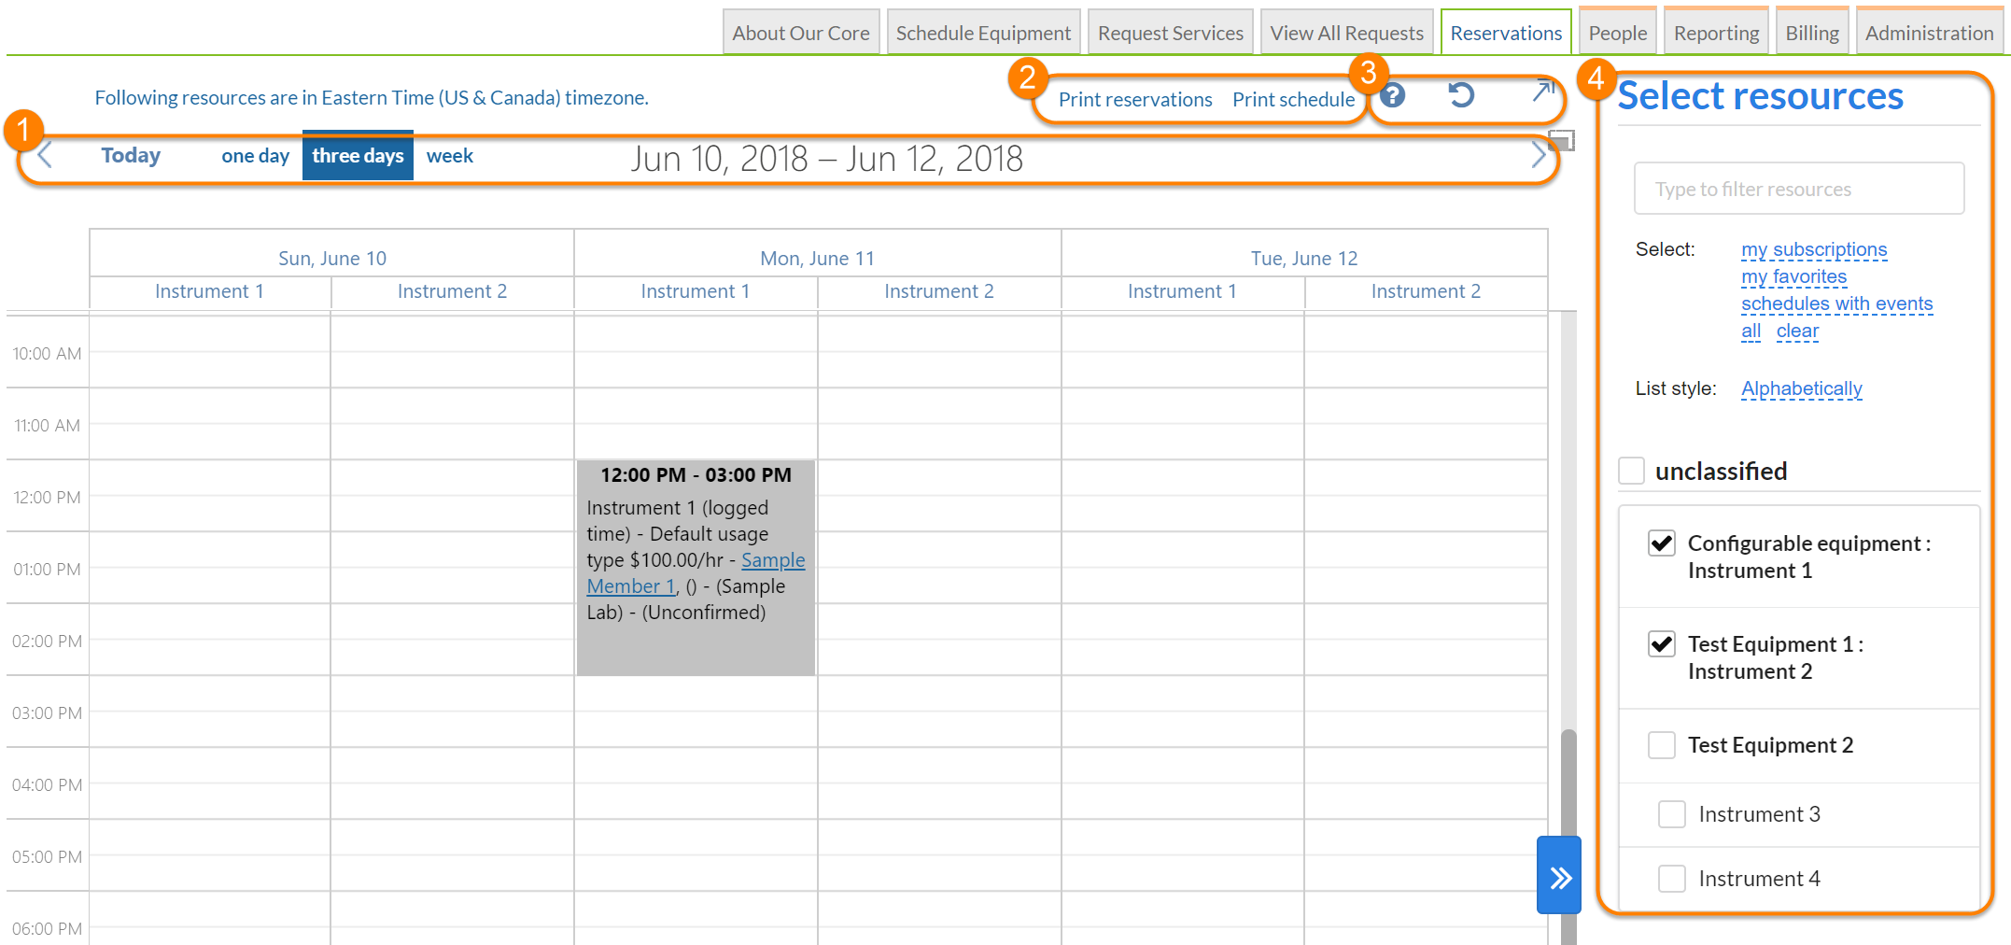
Task: Toggle the unclassified group checkbox
Action: click(x=1631, y=471)
